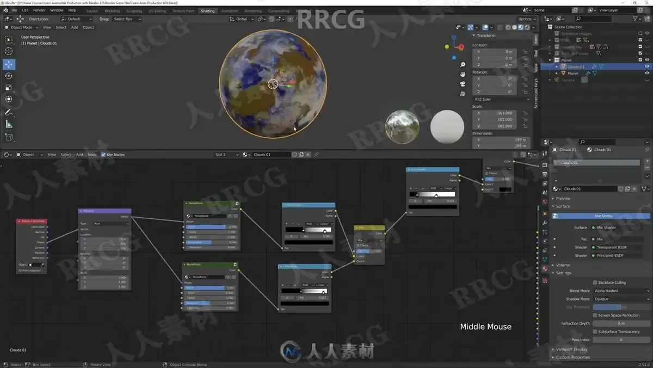
Task: Switch to the UV Editing workspace tab
Action: (x=156, y=11)
